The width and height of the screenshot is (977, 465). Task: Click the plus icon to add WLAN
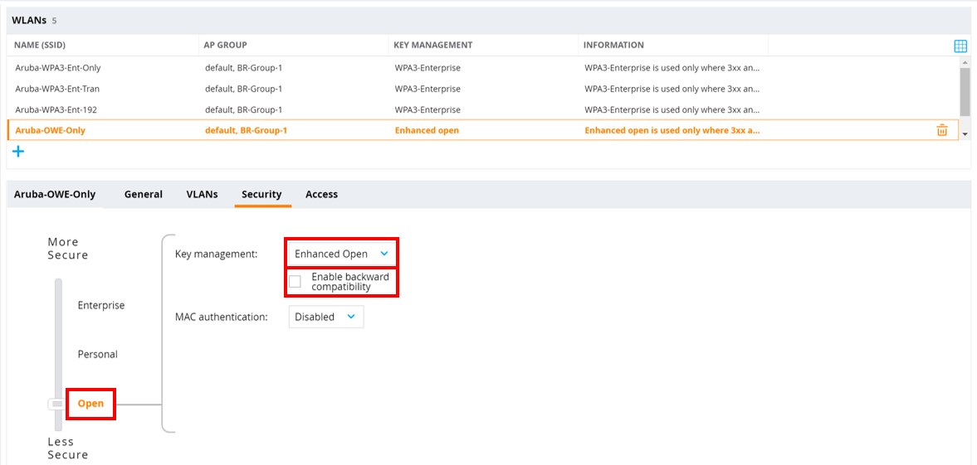(x=19, y=151)
